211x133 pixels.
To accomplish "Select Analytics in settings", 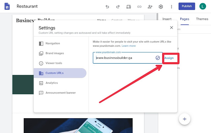I will (x=60, y=83).
